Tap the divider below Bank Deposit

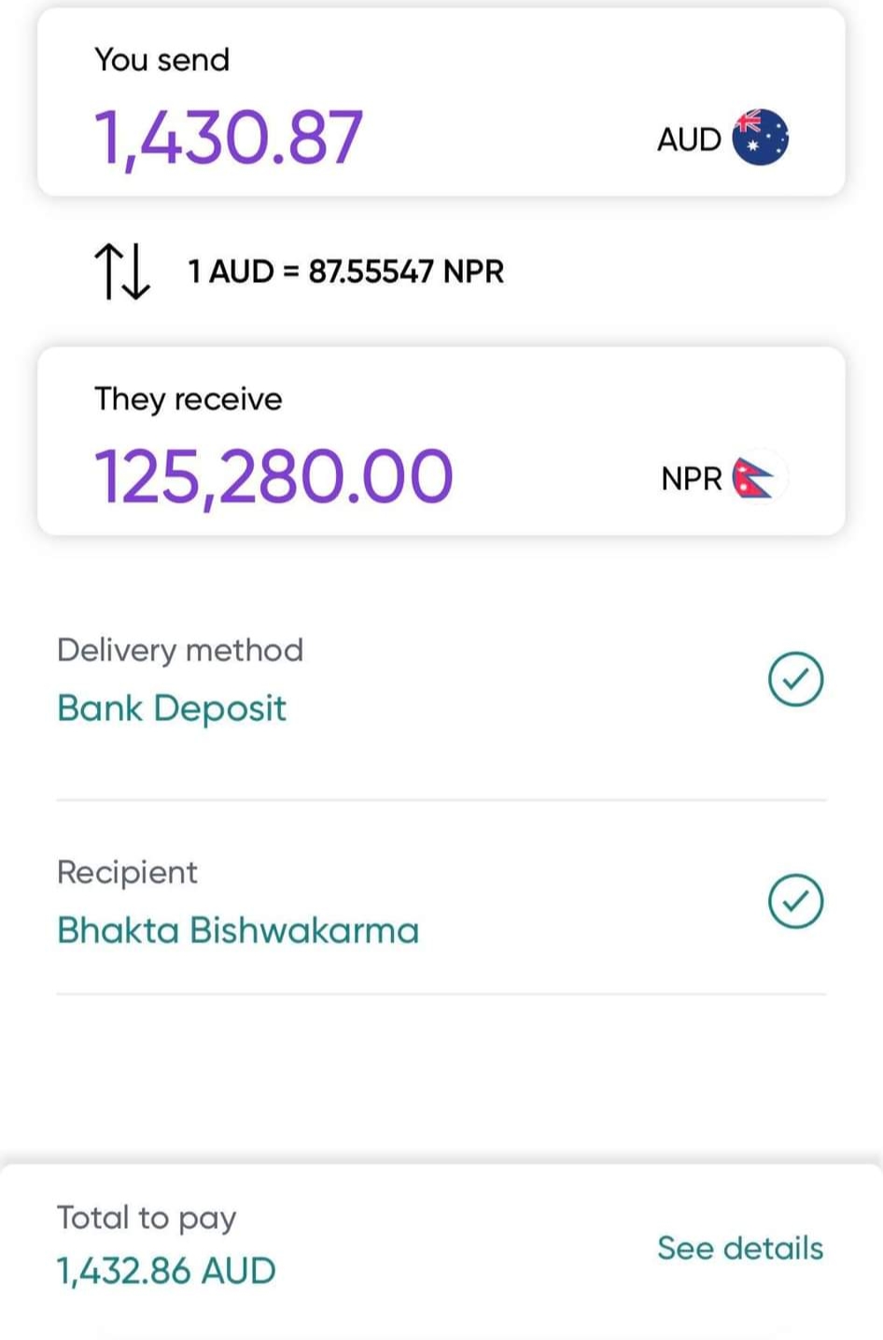pos(441,800)
